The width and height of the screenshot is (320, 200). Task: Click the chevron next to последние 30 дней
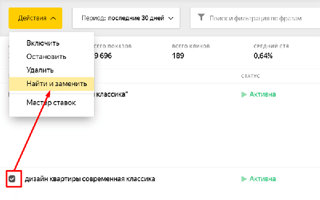pyautogui.click(x=171, y=18)
